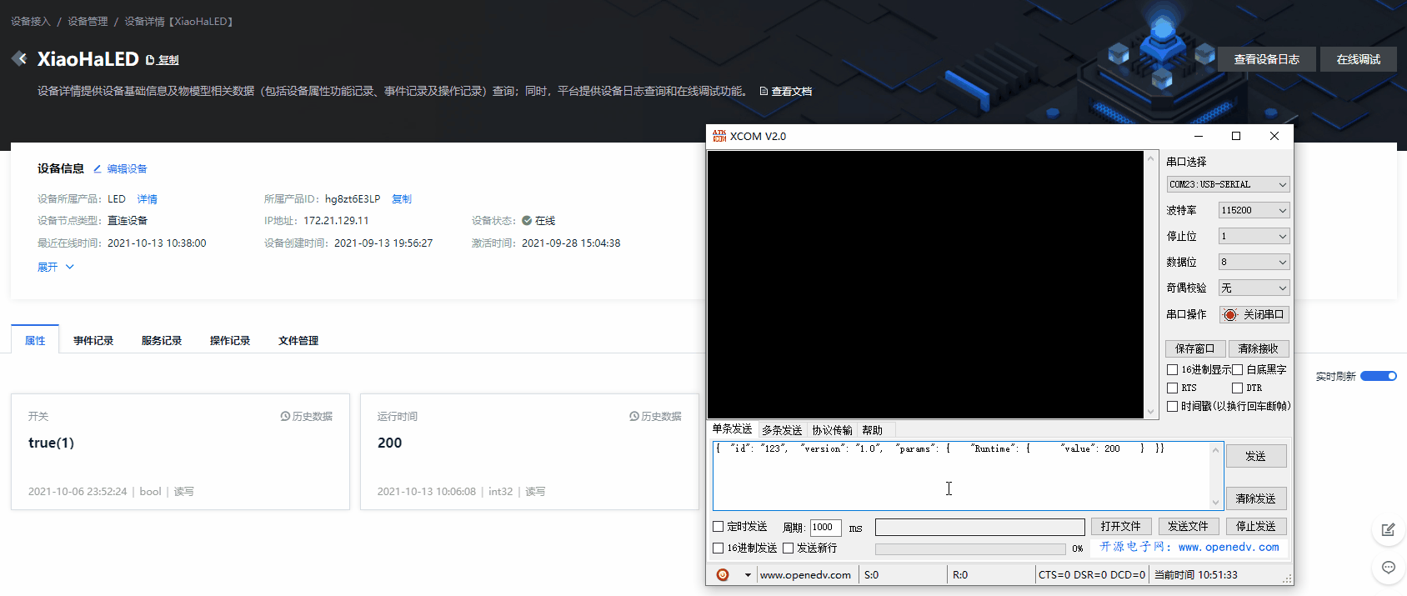
Task: Select the 多条发送 tab in XCOM
Action: click(782, 430)
